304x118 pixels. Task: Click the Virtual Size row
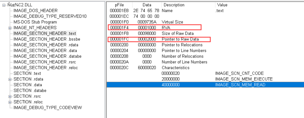172,22
